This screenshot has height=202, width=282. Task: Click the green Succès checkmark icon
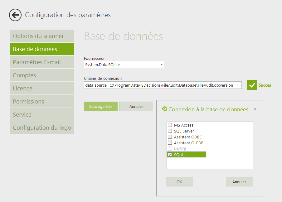(252, 85)
